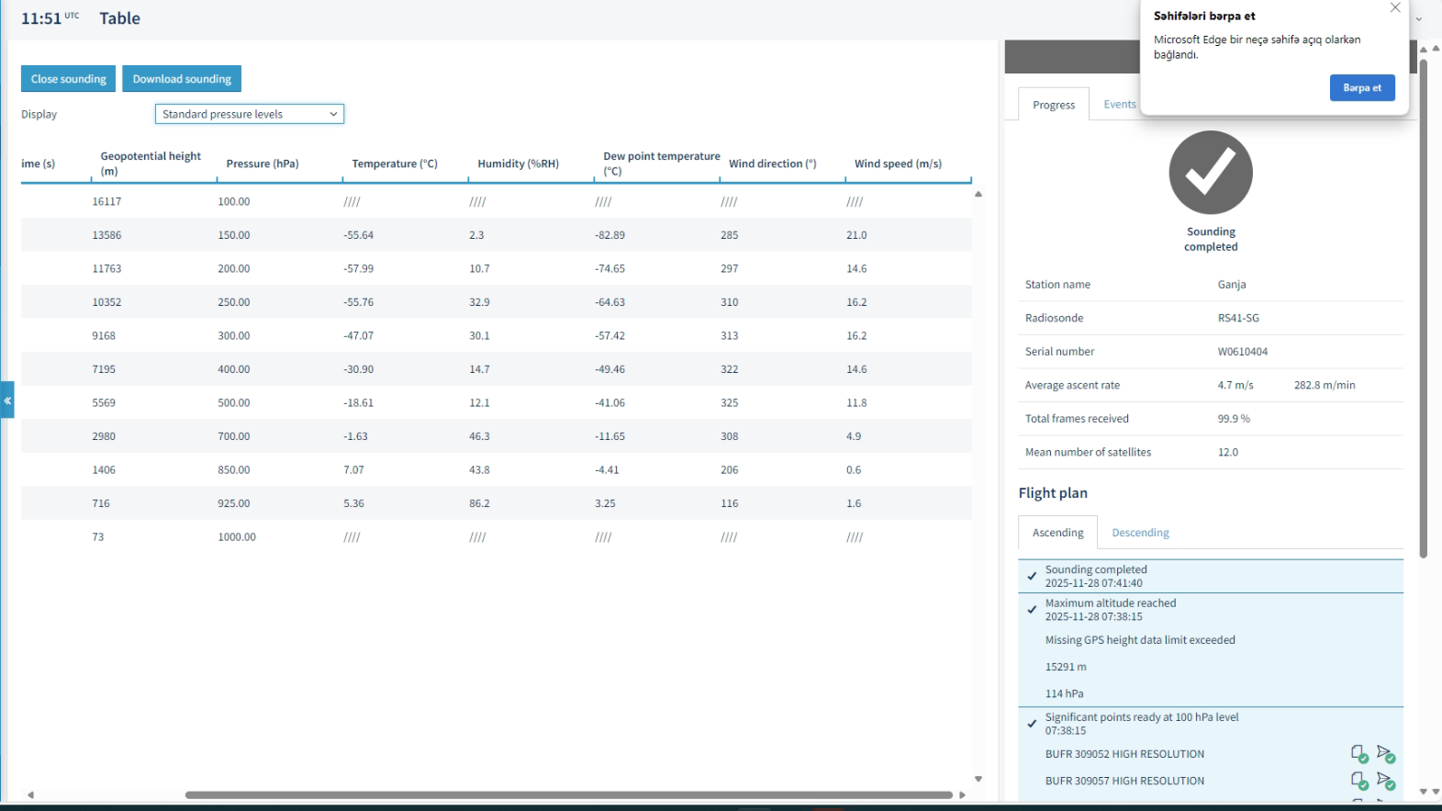Select the 100.00 pressure cell
The image size is (1442, 811).
click(x=234, y=202)
